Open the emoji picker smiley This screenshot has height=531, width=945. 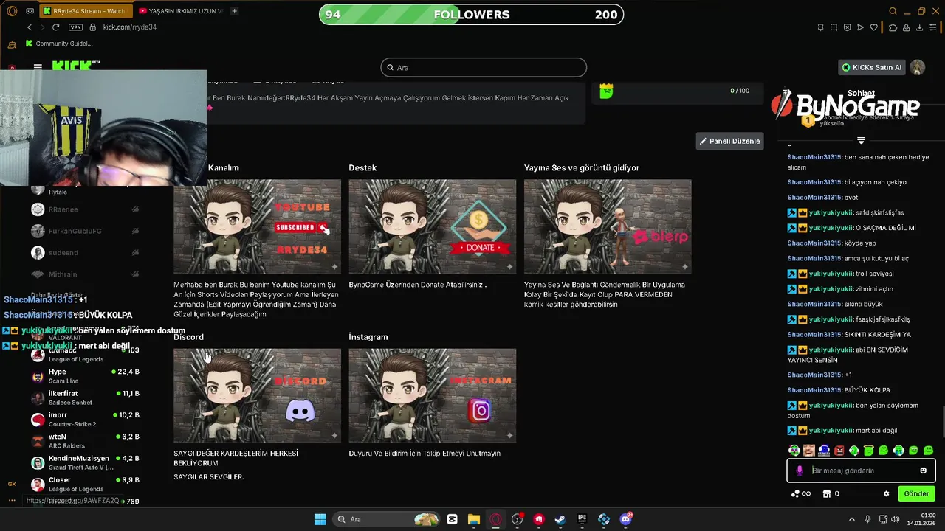tap(923, 471)
